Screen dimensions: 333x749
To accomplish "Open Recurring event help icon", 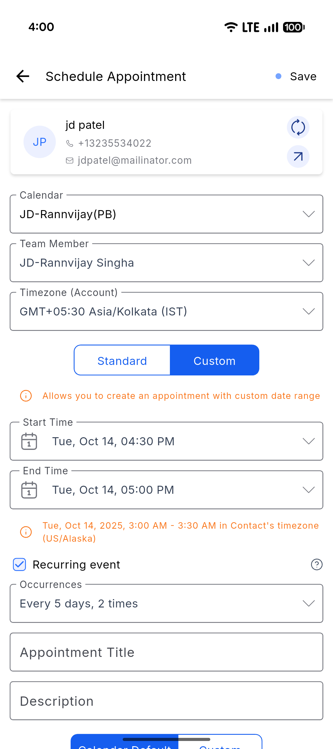I will (317, 565).
